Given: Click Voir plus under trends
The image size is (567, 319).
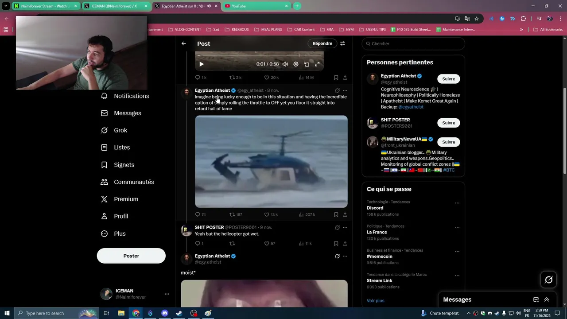Looking at the screenshot, I should 375,300.
